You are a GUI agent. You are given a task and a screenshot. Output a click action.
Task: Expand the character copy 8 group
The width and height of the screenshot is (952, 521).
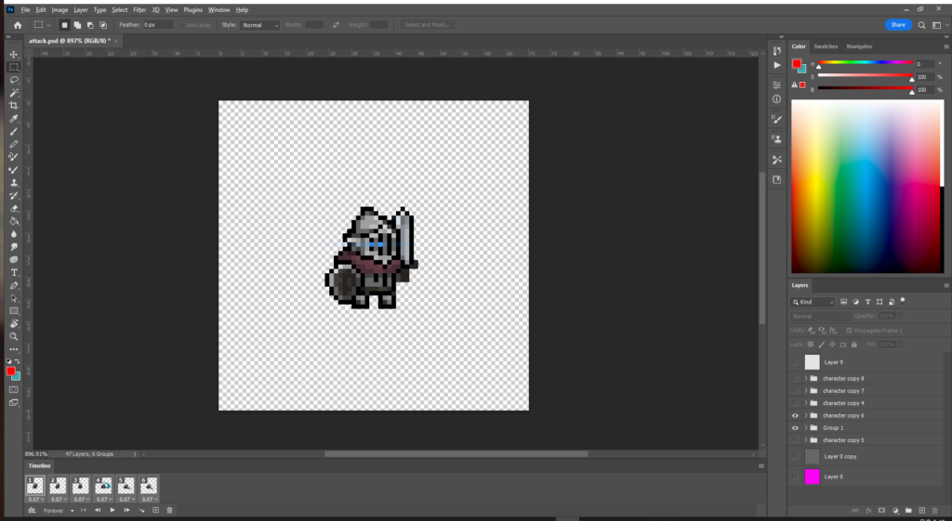(x=806, y=379)
